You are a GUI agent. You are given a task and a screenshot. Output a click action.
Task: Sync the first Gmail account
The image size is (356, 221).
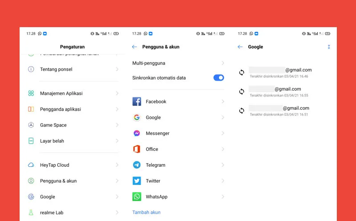click(242, 72)
